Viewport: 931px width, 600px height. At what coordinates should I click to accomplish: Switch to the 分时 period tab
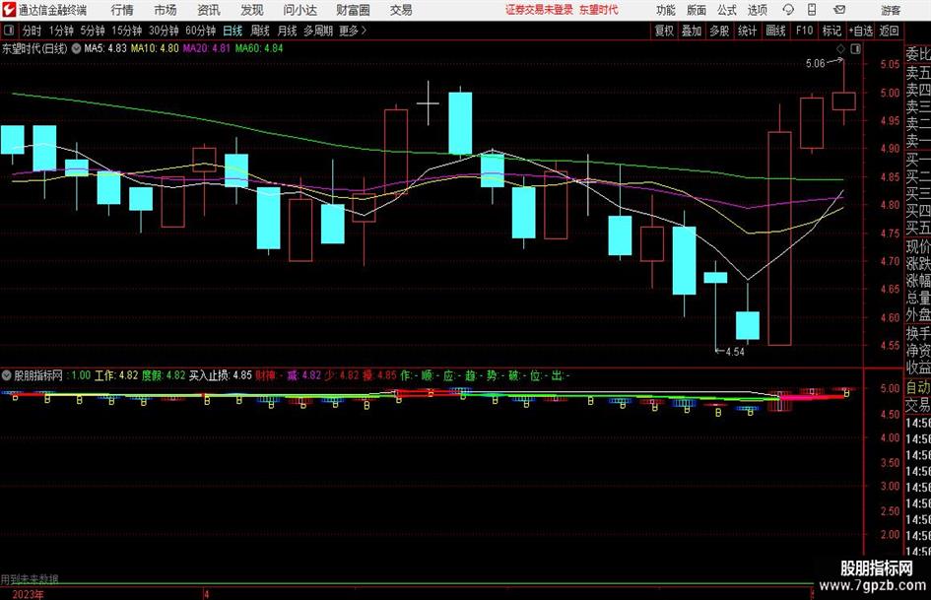coord(33,31)
